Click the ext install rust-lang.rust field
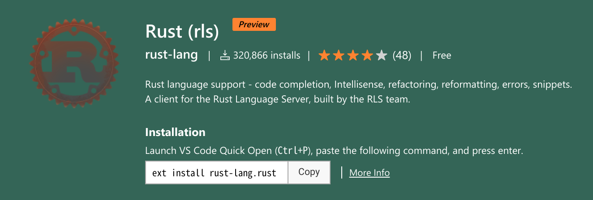The image size is (593, 200). 217,172
